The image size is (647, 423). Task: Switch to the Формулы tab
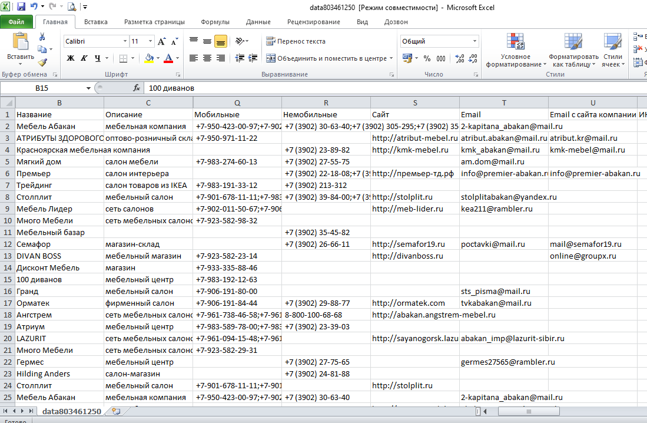pos(215,22)
